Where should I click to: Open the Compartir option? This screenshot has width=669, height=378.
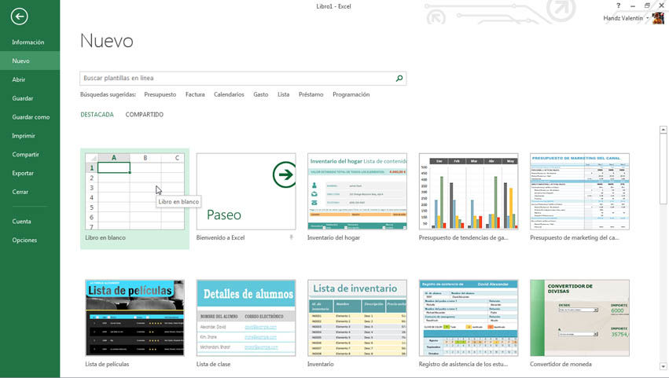tap(25, 155)
